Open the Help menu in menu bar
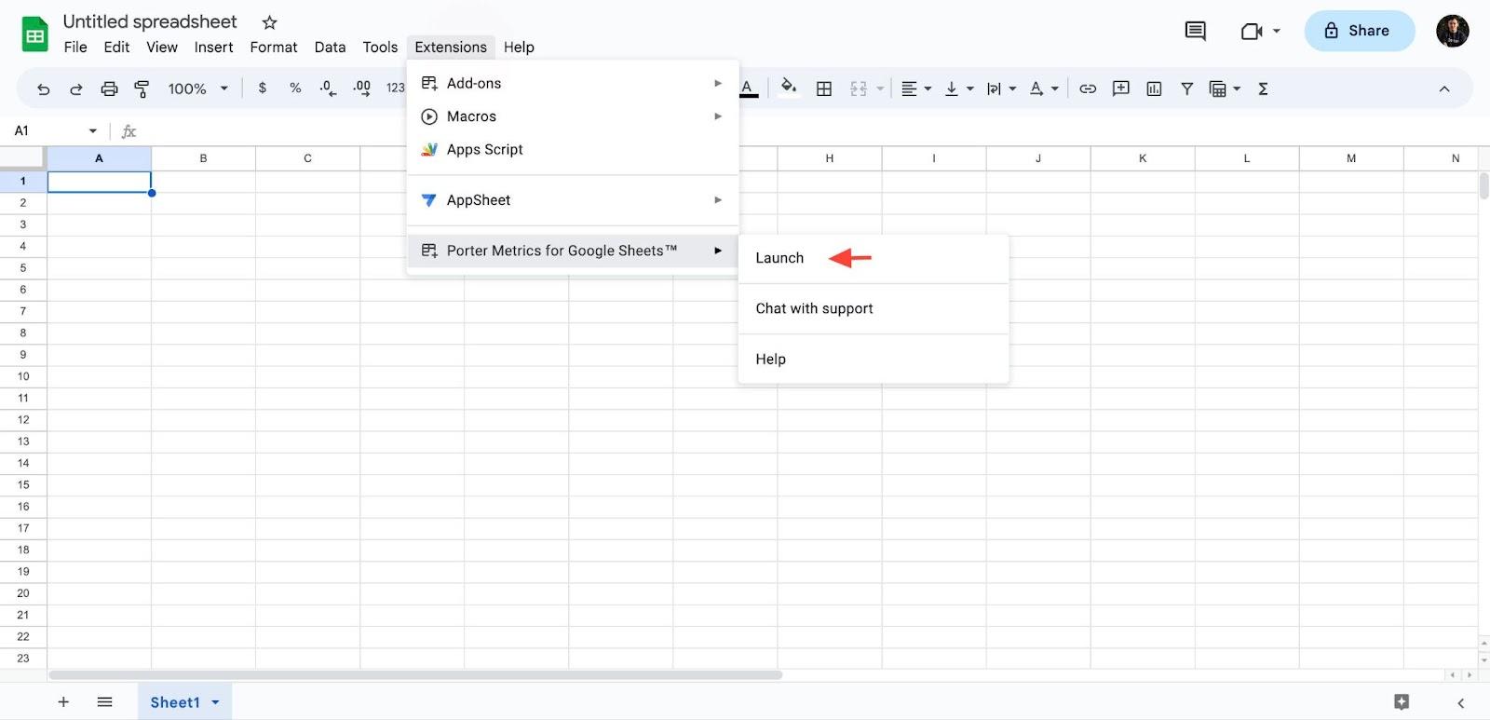 click(519, 47)
